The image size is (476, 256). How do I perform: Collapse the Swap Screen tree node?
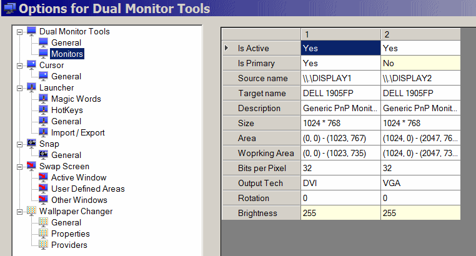pos(21,166)
